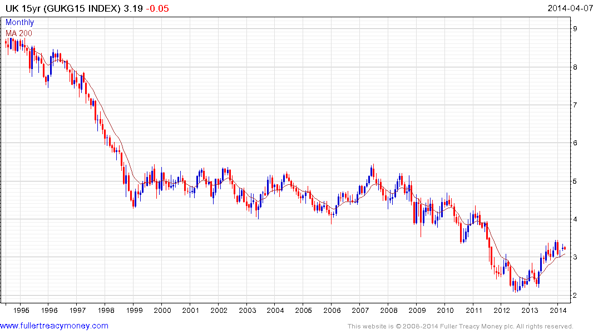Click the 2013 x-axis label
598x334 pixels.
click(x=530, y=310)
